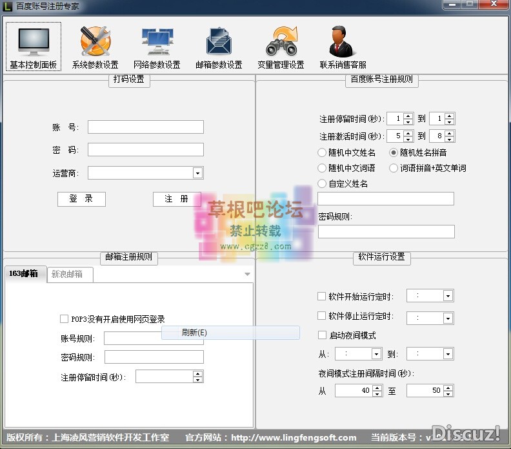Open the 基本控制面板 monitor icon
511x449 pixels.
34,47
